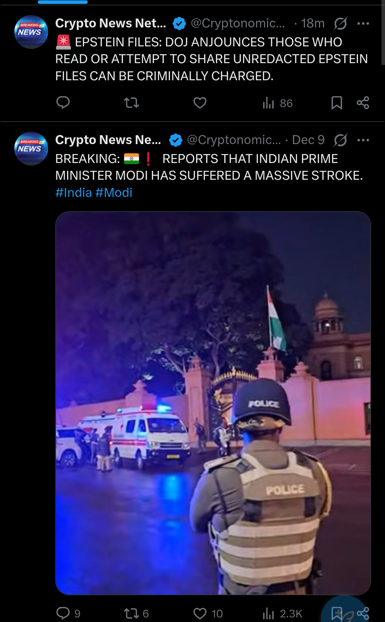View analytics showing 86 views

click(277, 103)
